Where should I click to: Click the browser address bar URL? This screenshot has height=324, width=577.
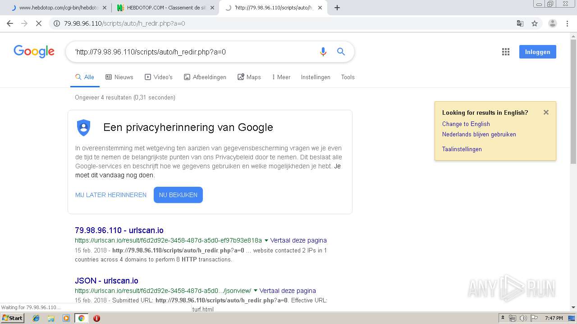(124, 23)
